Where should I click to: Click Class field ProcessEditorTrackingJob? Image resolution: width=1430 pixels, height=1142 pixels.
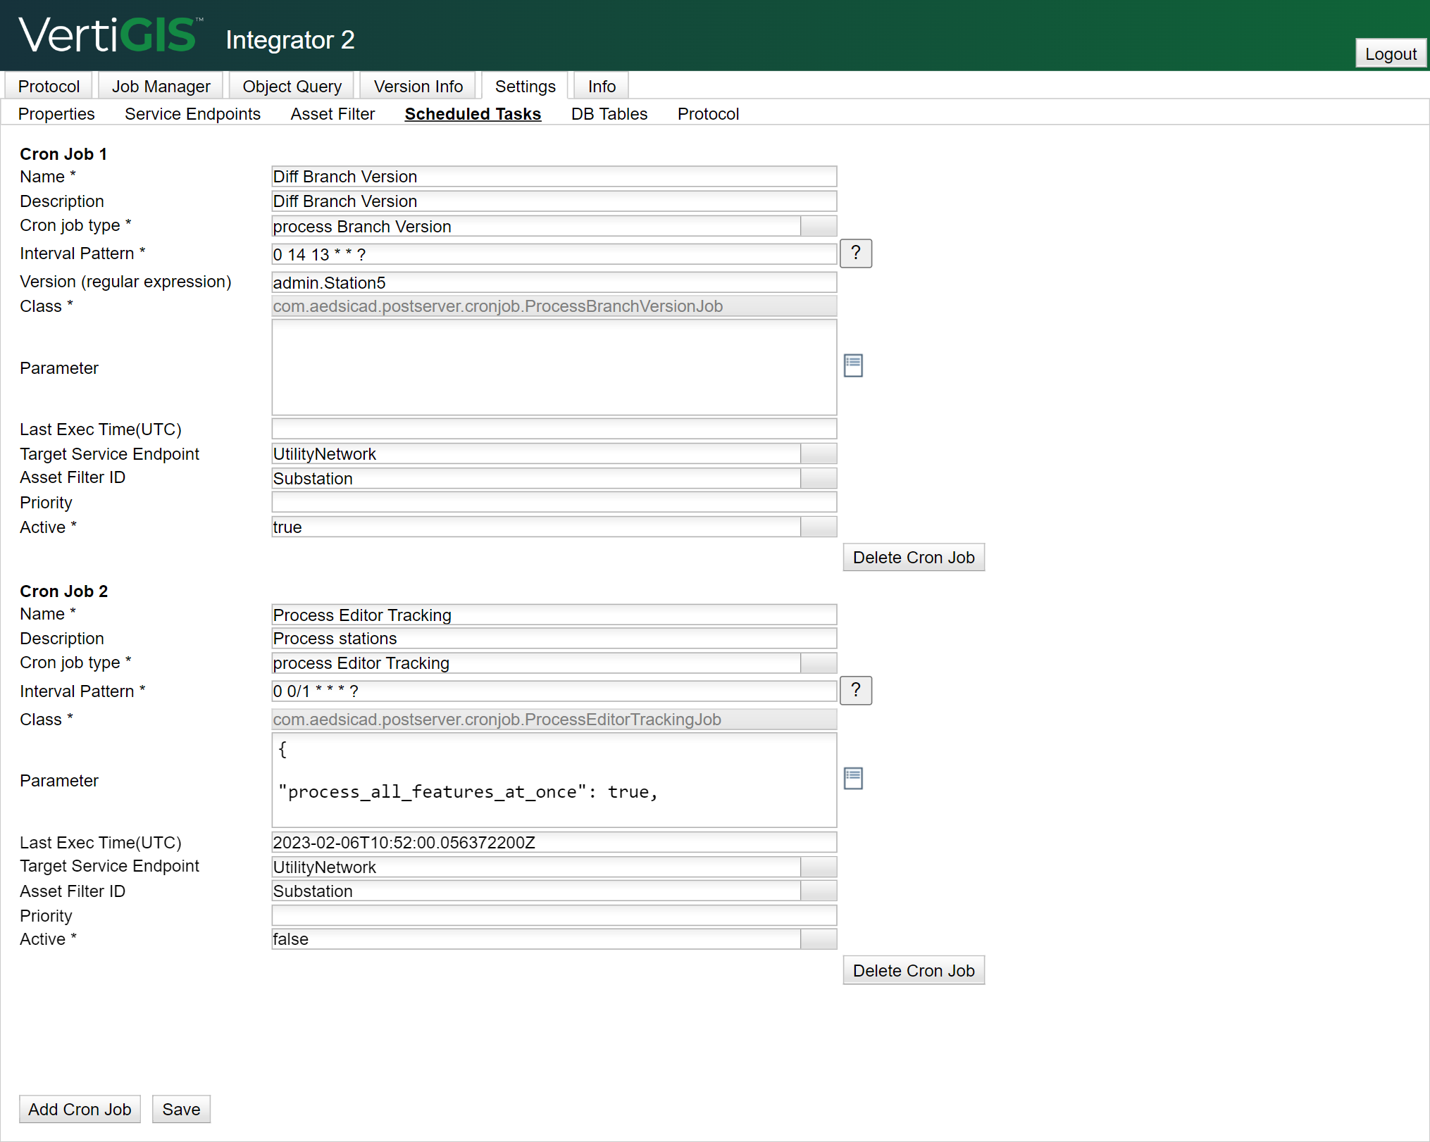click(554, 719)
